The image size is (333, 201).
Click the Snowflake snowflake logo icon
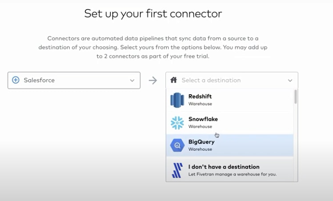(x=177, y=123)
